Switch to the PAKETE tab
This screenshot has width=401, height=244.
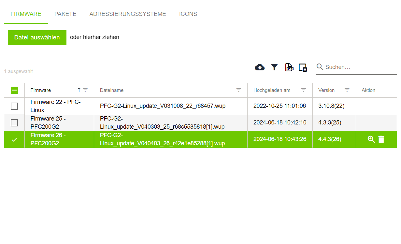[x=65, y=14]
